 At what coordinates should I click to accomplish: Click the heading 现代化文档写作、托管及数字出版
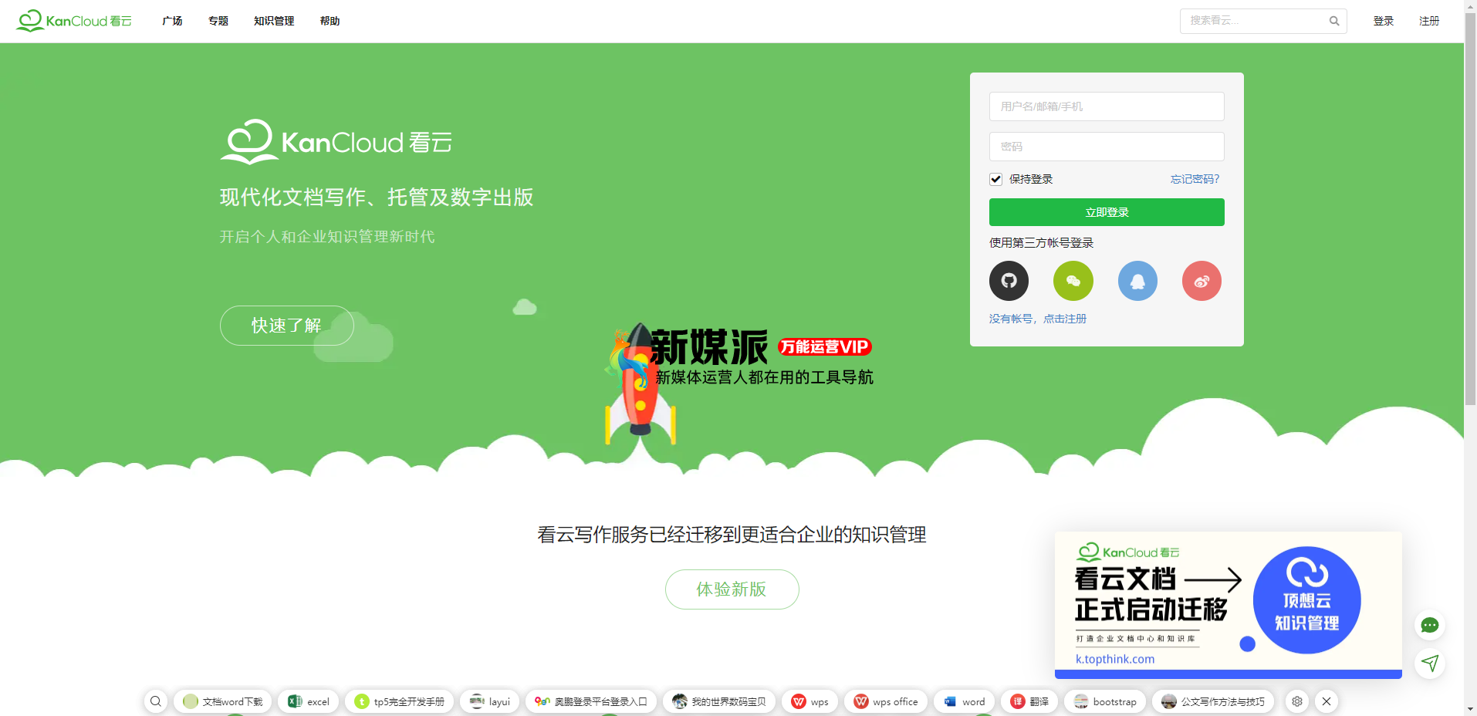point(377,198)
